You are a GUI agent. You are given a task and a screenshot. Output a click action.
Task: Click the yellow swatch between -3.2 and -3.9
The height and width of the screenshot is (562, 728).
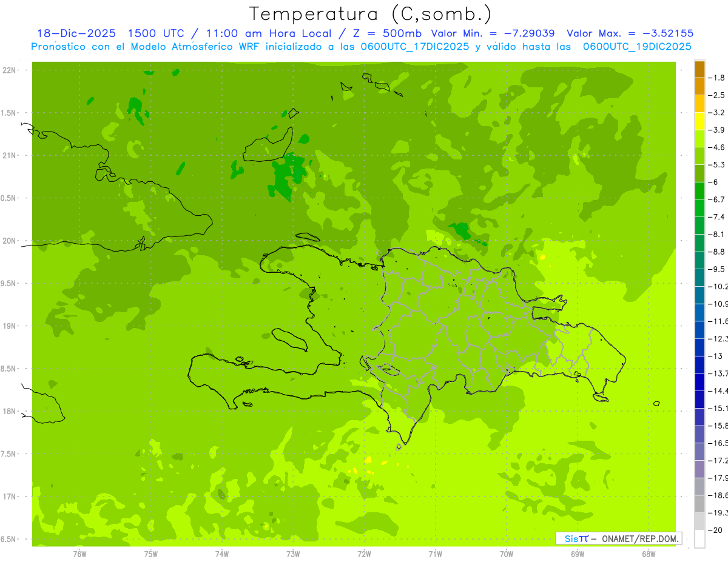coord(699,121)
